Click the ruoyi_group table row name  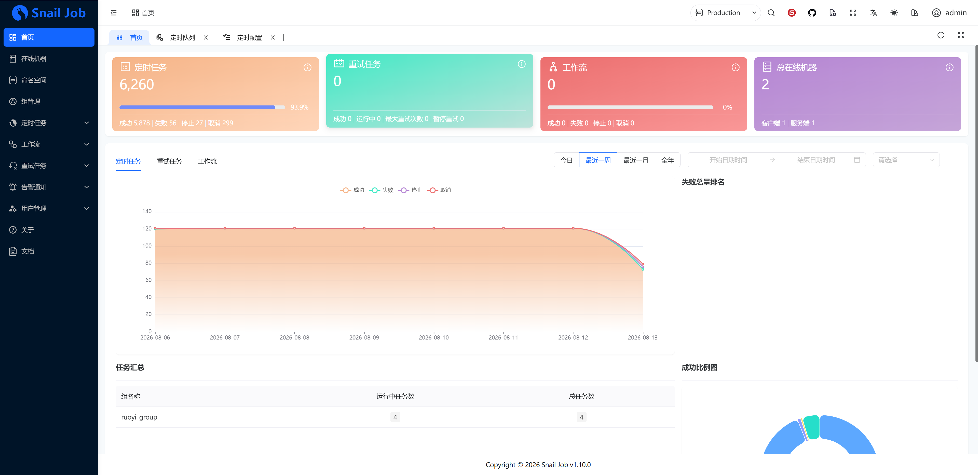139,417
